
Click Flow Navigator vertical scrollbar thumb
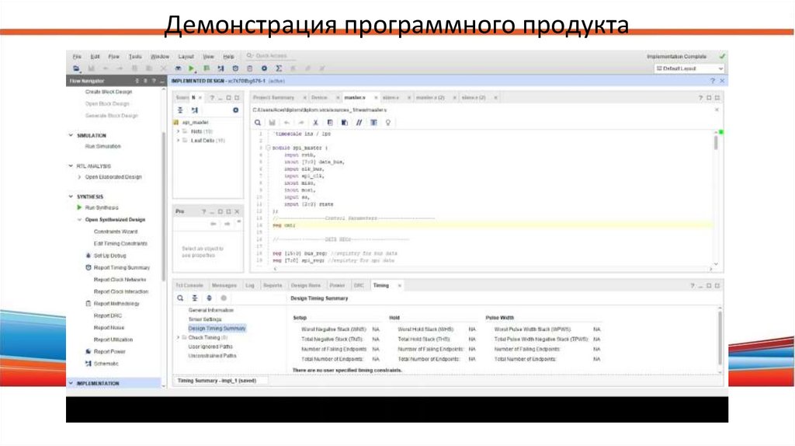(163, 205)
